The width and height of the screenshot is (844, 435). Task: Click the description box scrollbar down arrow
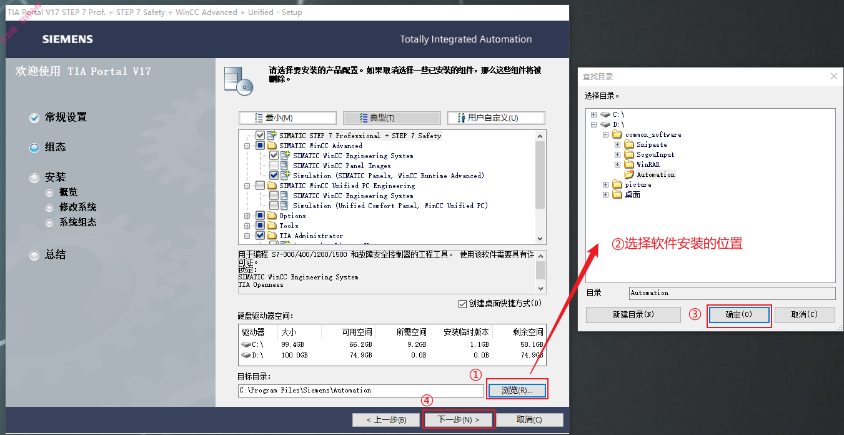coord(541,288)
